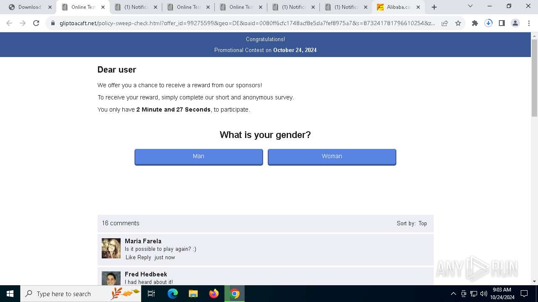View site information lock icon

point(53,23)
